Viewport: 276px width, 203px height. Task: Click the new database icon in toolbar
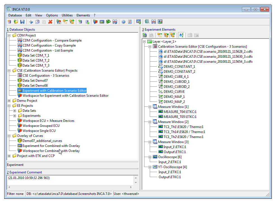point(9,22)
